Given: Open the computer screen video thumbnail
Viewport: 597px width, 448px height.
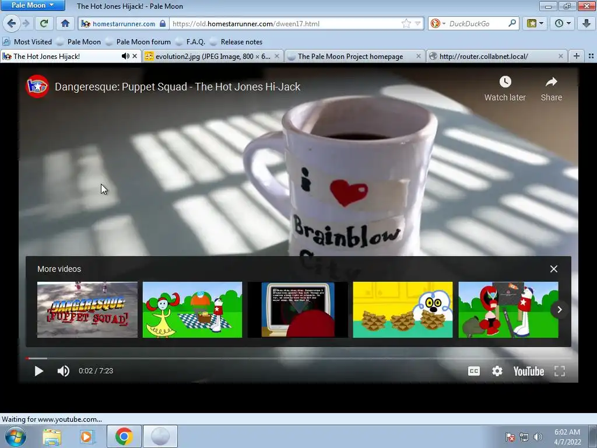Looking at the screenshot, I should point(298,310).
